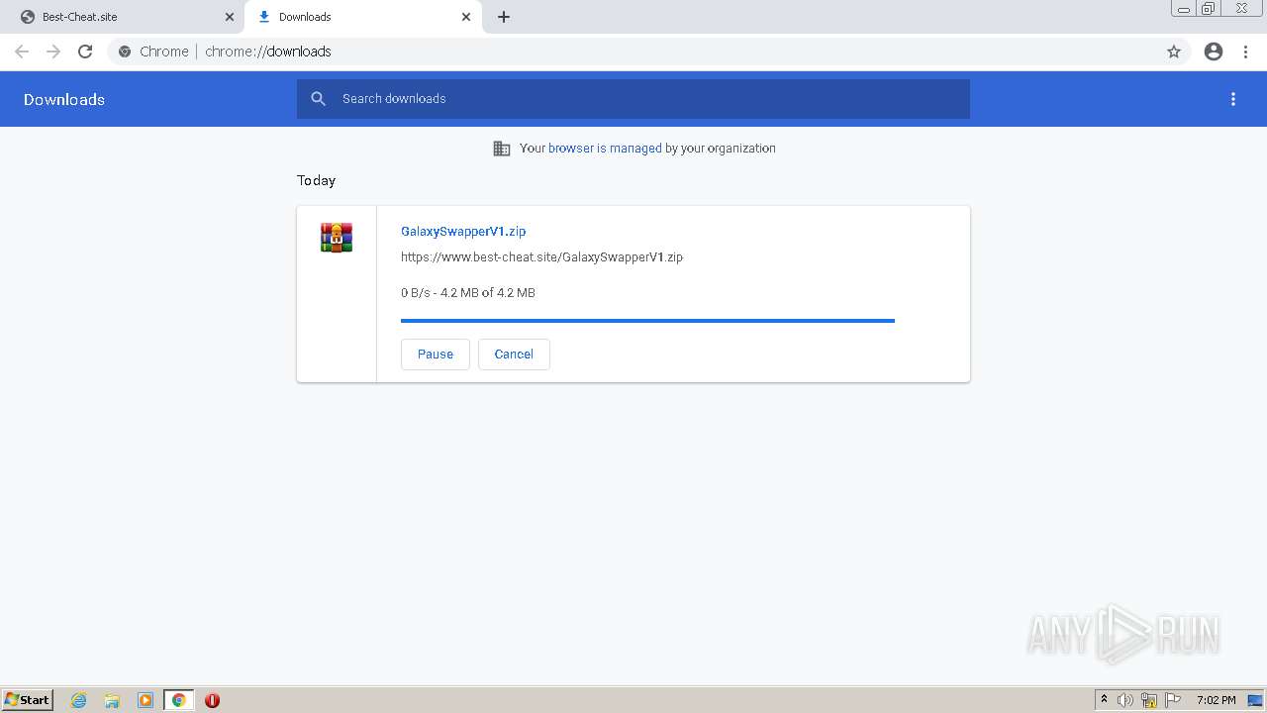This screenshot has width=1267, height=713.
Task: Click the Search downloads field
Action: coord(633,99)
